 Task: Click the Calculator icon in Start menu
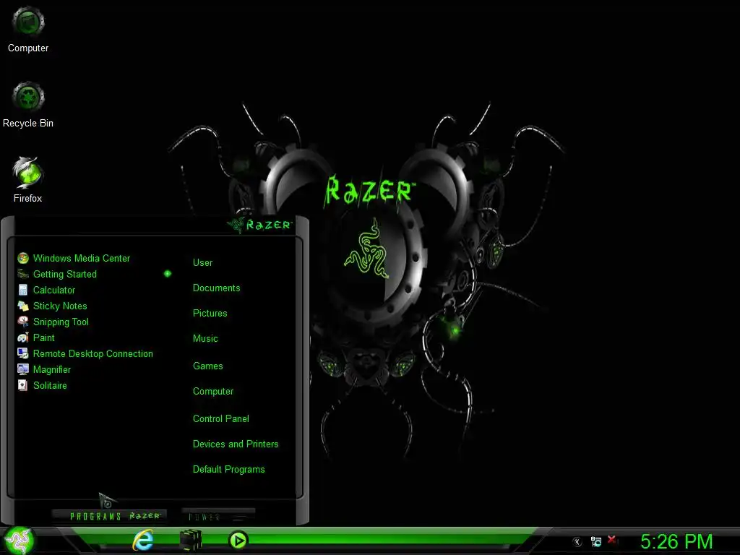coord(23,290)
